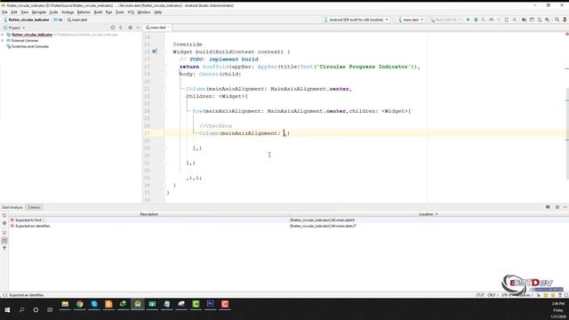
Task: Open the main.dart run configuration dropdown
Action: point(411,20)
